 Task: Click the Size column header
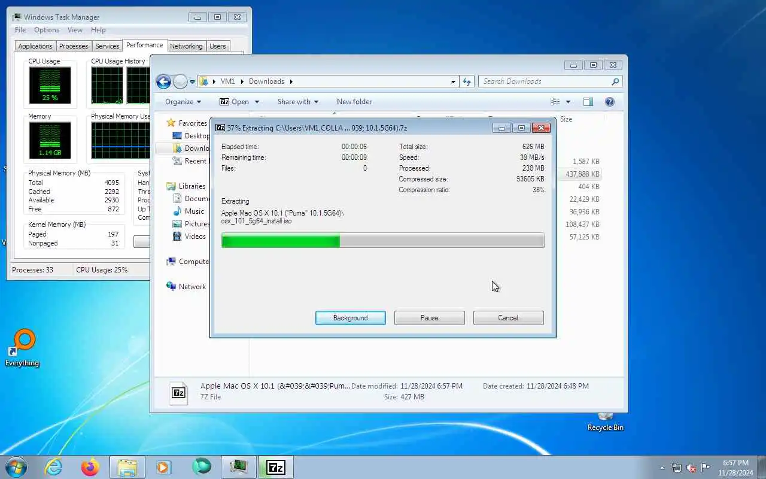pos(566,119)
